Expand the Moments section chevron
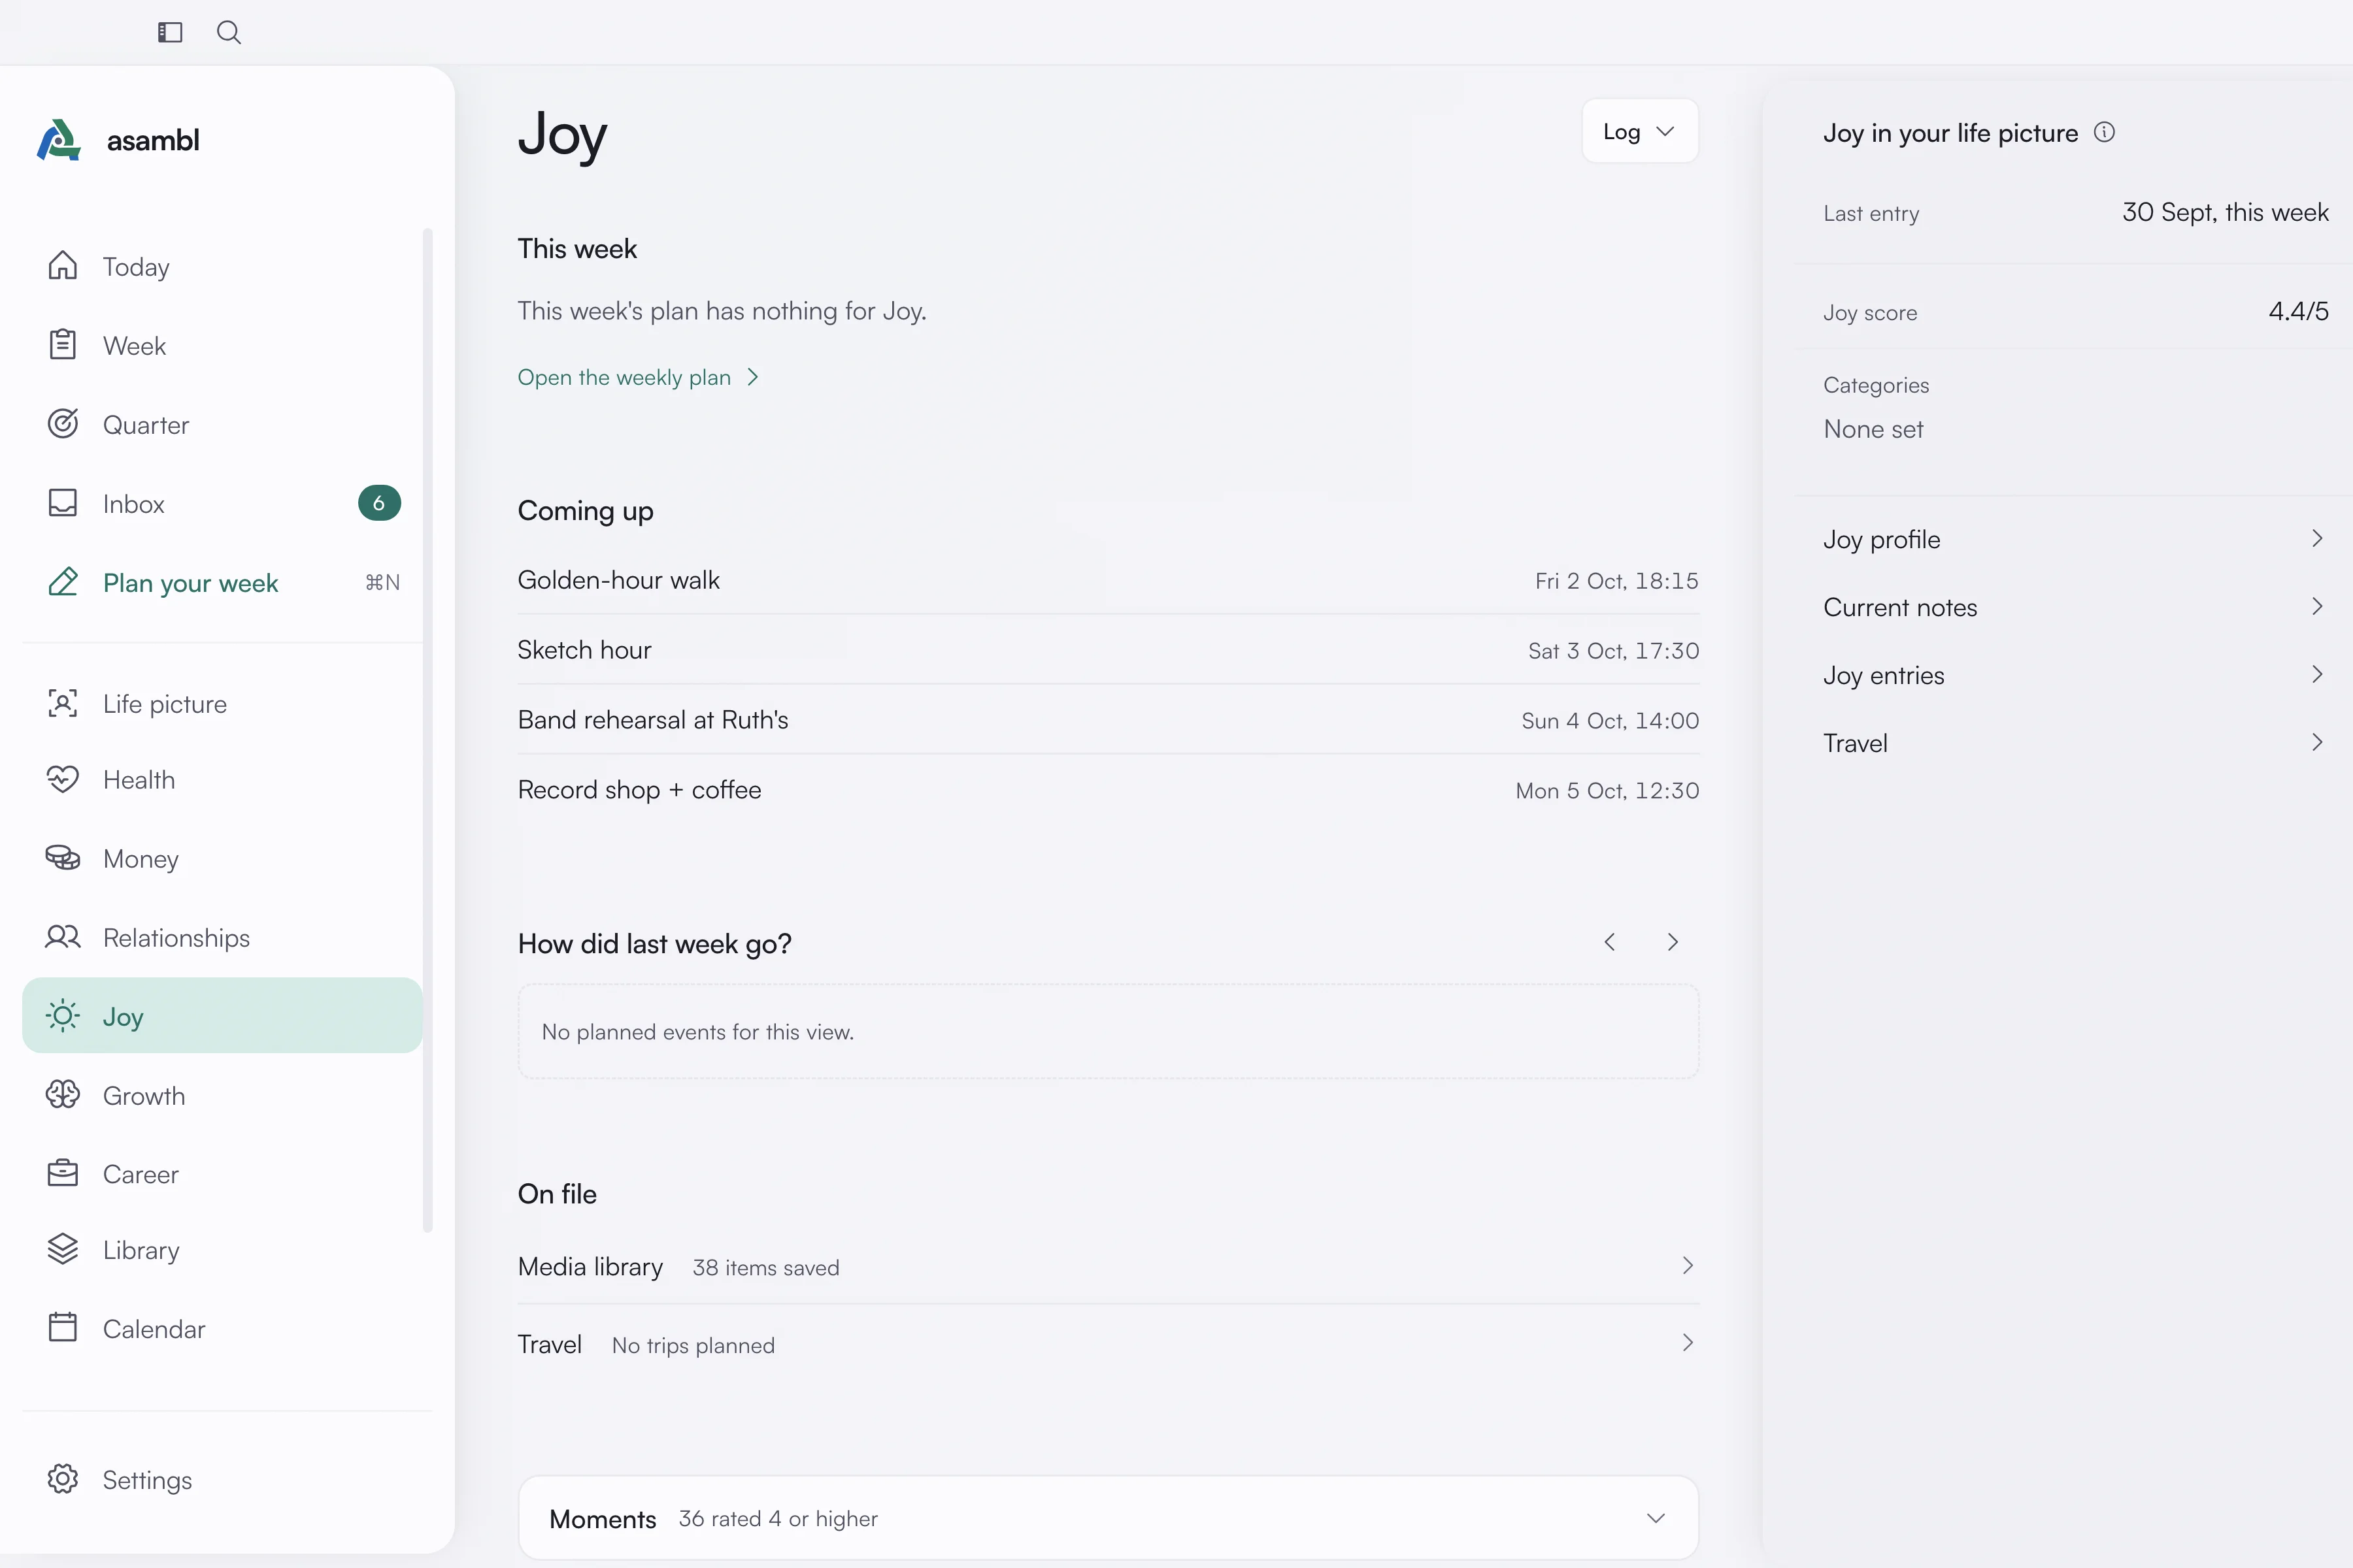 click(x=1657, y=1518)
